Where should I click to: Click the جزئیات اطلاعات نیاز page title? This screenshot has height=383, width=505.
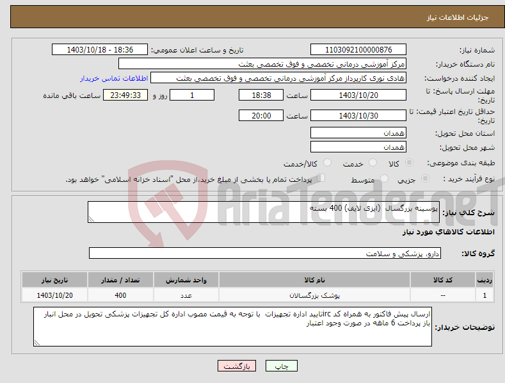(458, 17)
